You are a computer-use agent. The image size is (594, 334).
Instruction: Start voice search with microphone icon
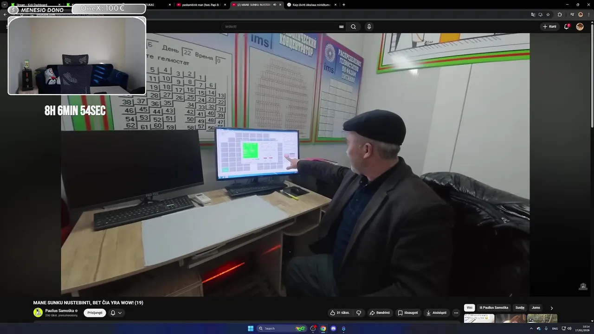(x=369, y=26)
